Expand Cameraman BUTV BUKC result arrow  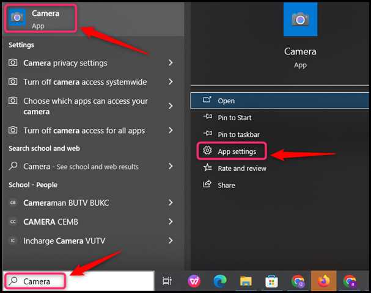pos(171,203)
